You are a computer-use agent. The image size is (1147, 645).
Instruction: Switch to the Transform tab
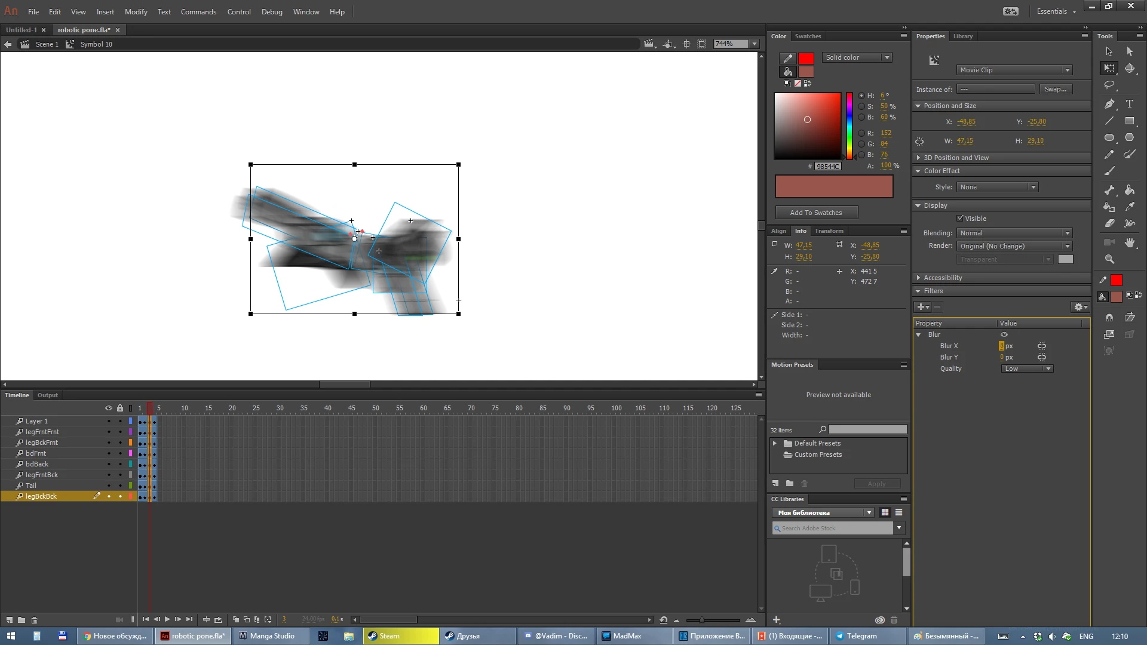point(829,231)
